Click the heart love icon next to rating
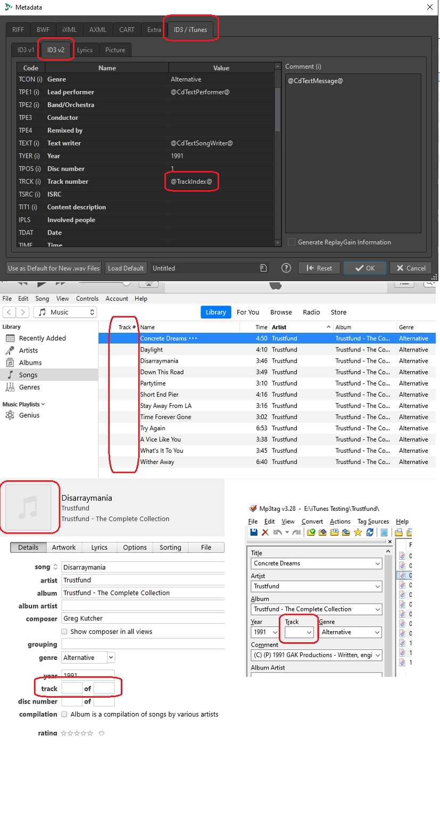The width and height of the screenshot is (440, 818). (x=102, y=733)
